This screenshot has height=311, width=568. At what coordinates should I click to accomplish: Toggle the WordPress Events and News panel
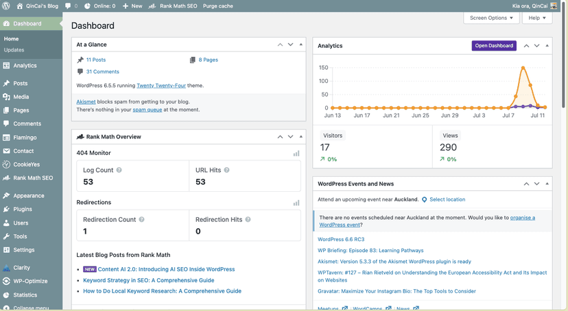(x=547, y=184)
